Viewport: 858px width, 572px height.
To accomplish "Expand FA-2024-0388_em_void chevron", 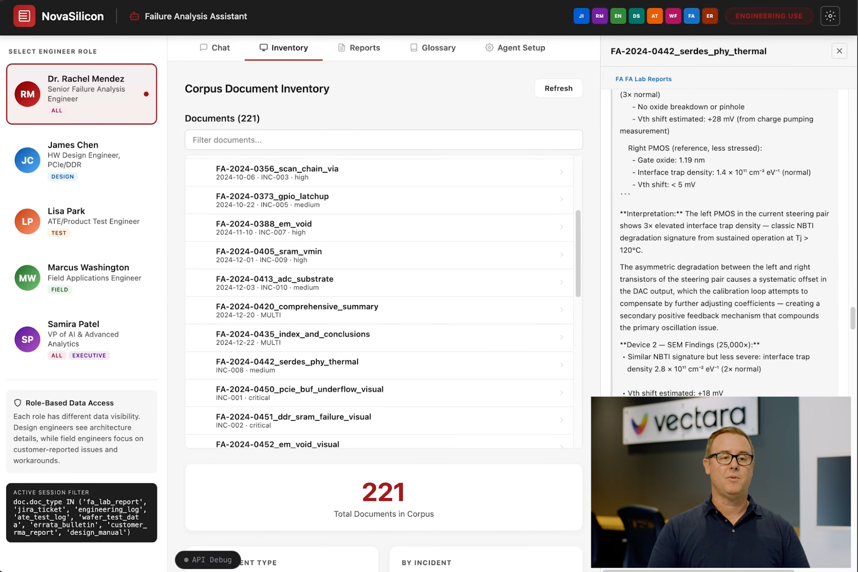I will point(561,227).
